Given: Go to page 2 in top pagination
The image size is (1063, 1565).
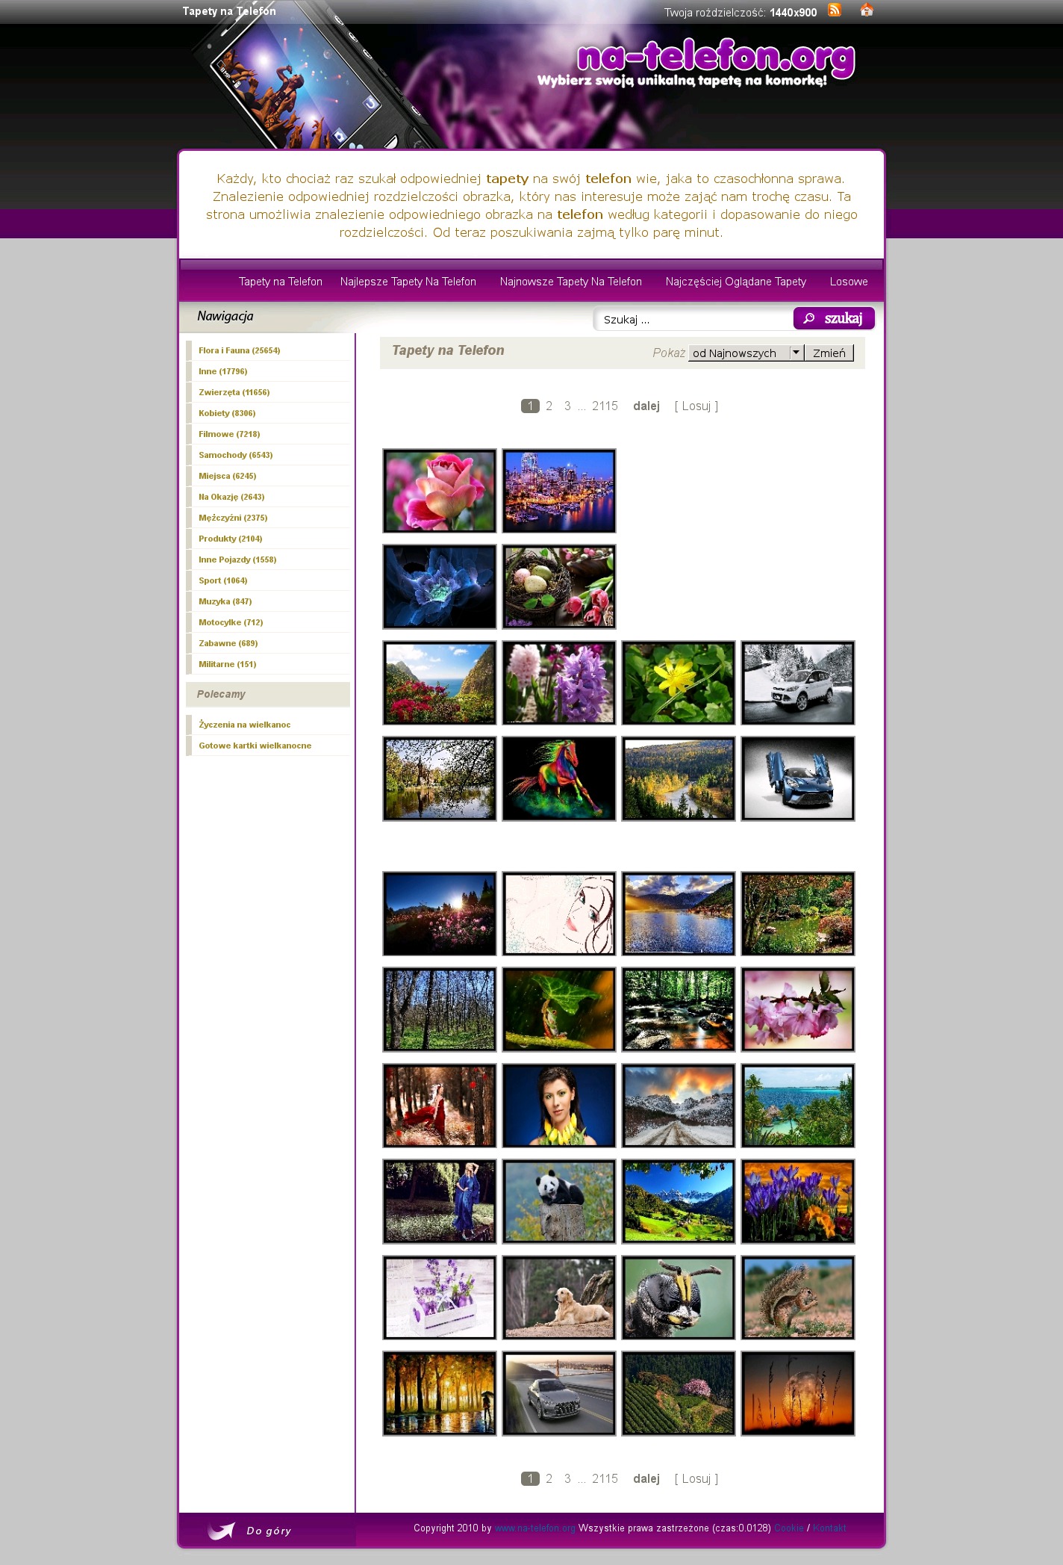Looking at the screenshot, I should (549, 406).
